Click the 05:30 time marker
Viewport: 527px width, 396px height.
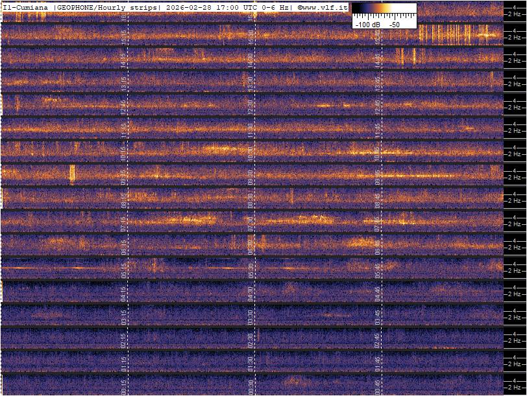[x=251, y=268]
